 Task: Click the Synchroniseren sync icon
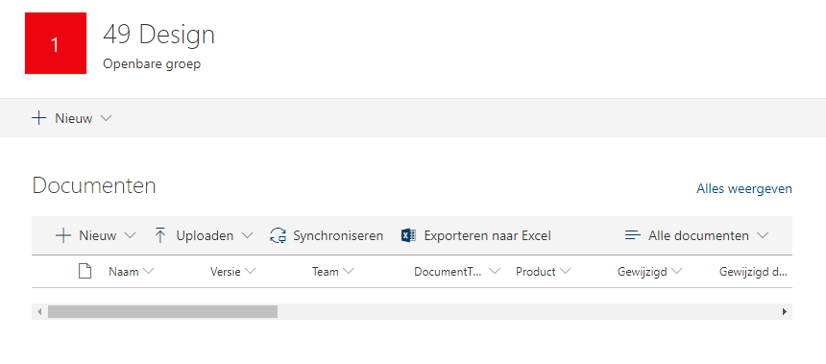(x=278, y=235)
